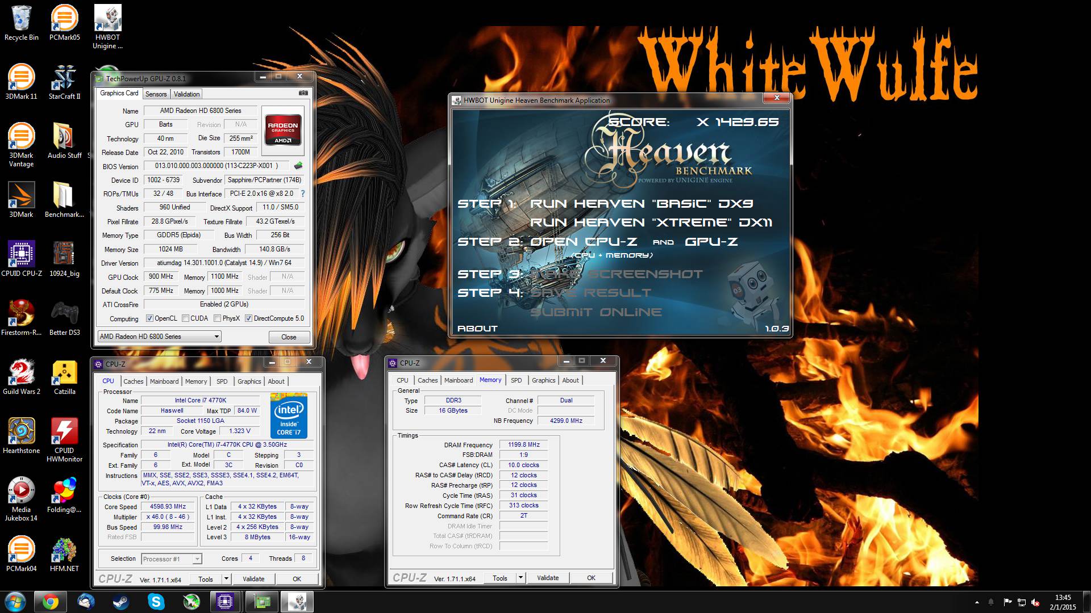Image resolution: width=1091 pixels, height=613 pixels.
Task: Click Submit Online in Heaven window
Action: click(x=596, y=312)
